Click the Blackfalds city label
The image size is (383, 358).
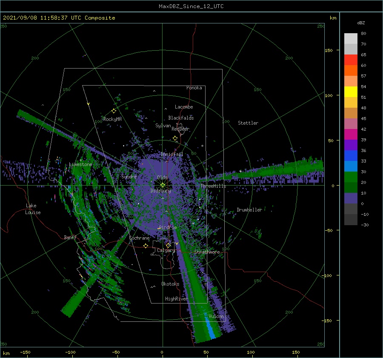pyautogui.click(x=181, y=118)
